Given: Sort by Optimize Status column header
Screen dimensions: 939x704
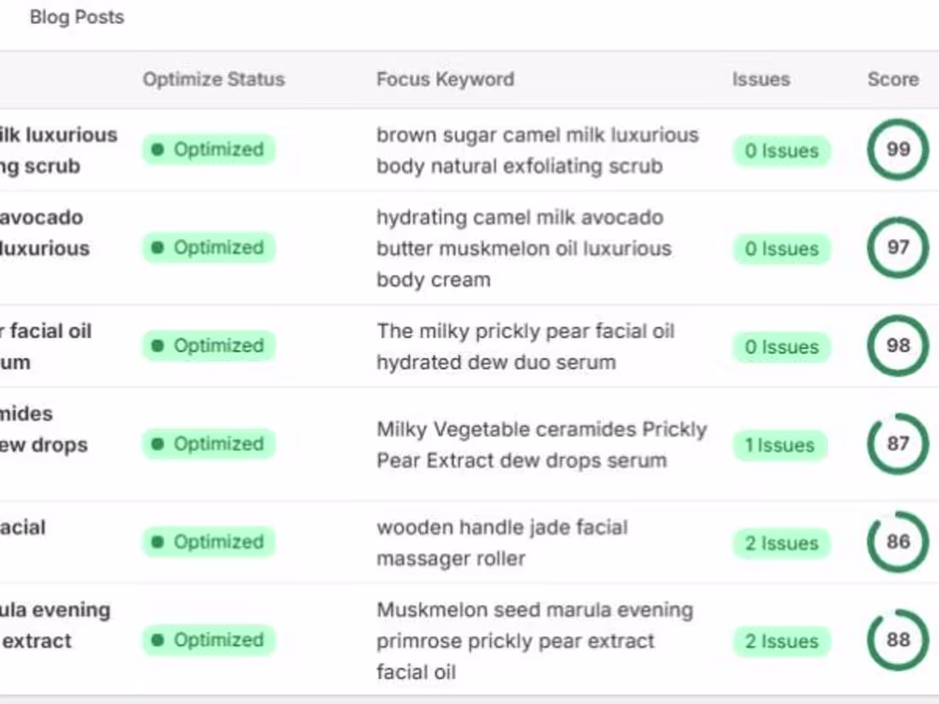Looking at the screenshot, I should (x=213, y=79).
